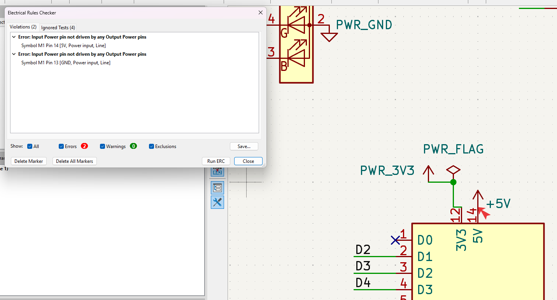
Task: Click the red errors count badge
Action: point(84,146)
